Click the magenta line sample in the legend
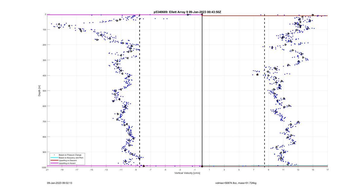The width and height of the screenshot is (362, 188). (x=54, y=163)
